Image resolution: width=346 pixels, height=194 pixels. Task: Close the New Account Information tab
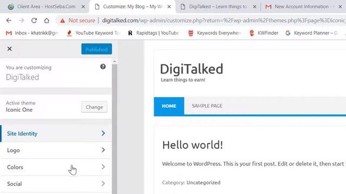pyautogui.click(x=340, y=7)
